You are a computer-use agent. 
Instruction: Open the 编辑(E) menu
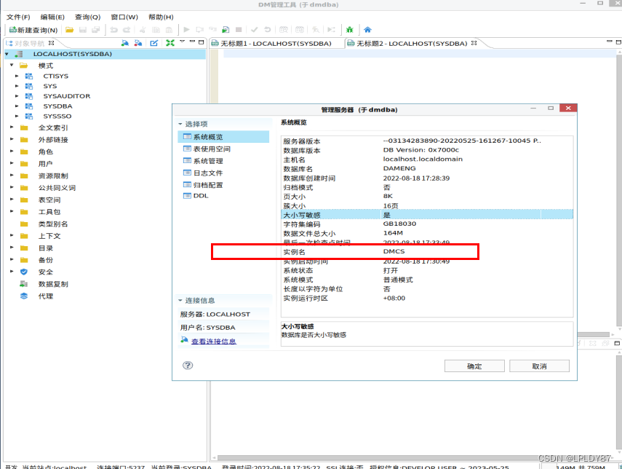pos(52,17)
